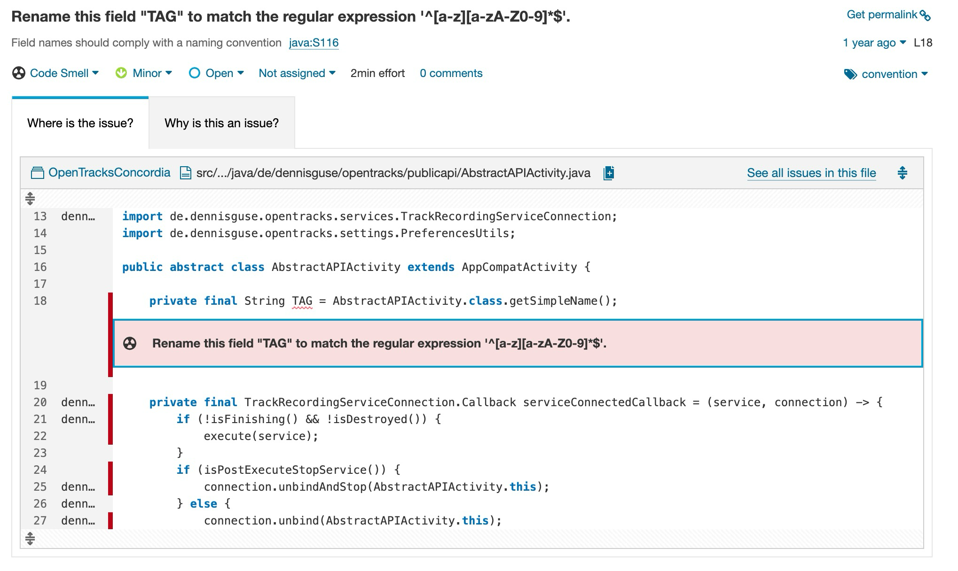Click the 0 comments counter
Screen dimensions: 958x571
point(451,73)
